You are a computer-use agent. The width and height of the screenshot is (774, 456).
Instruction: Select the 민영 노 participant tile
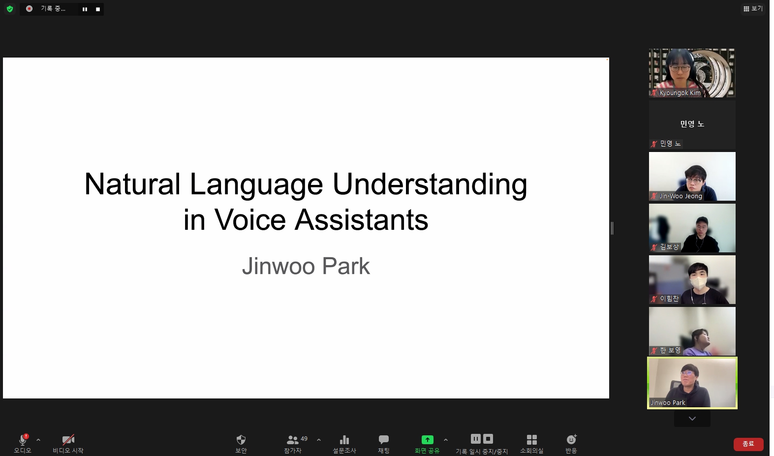pyautogui.click(x=692, y=124)
